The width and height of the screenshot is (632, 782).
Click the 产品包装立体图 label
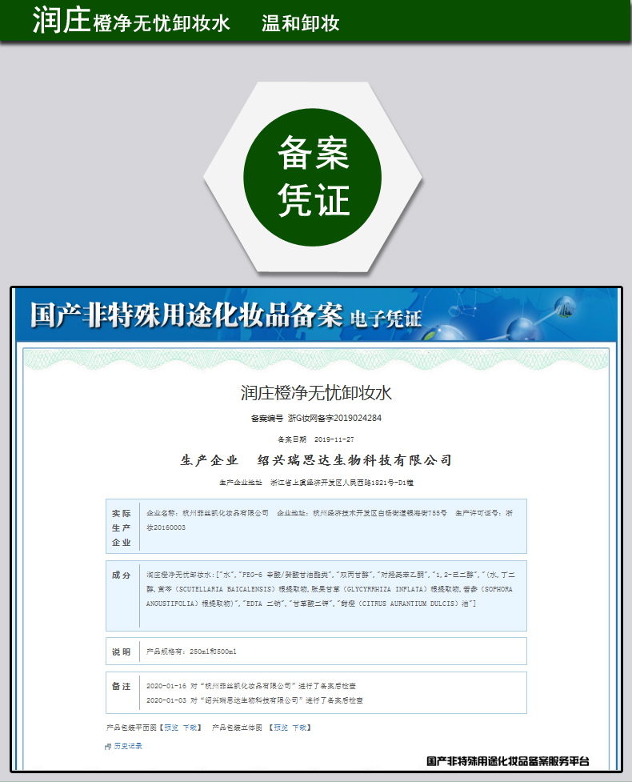click(x=237, y=728)
